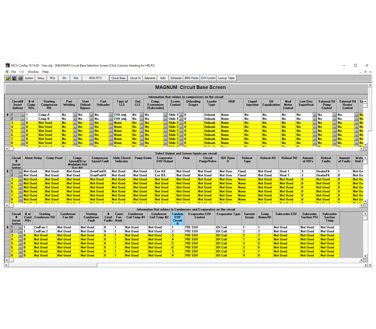Open the Window menu
Viewport: 376px width, 329px height.
[33, 72]
